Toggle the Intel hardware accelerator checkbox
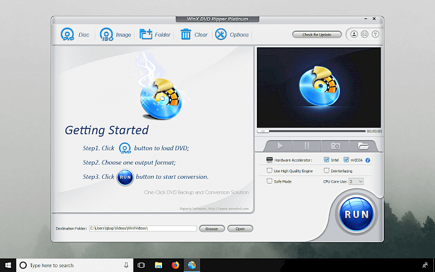435x272 pixels. tap(327, 160)
